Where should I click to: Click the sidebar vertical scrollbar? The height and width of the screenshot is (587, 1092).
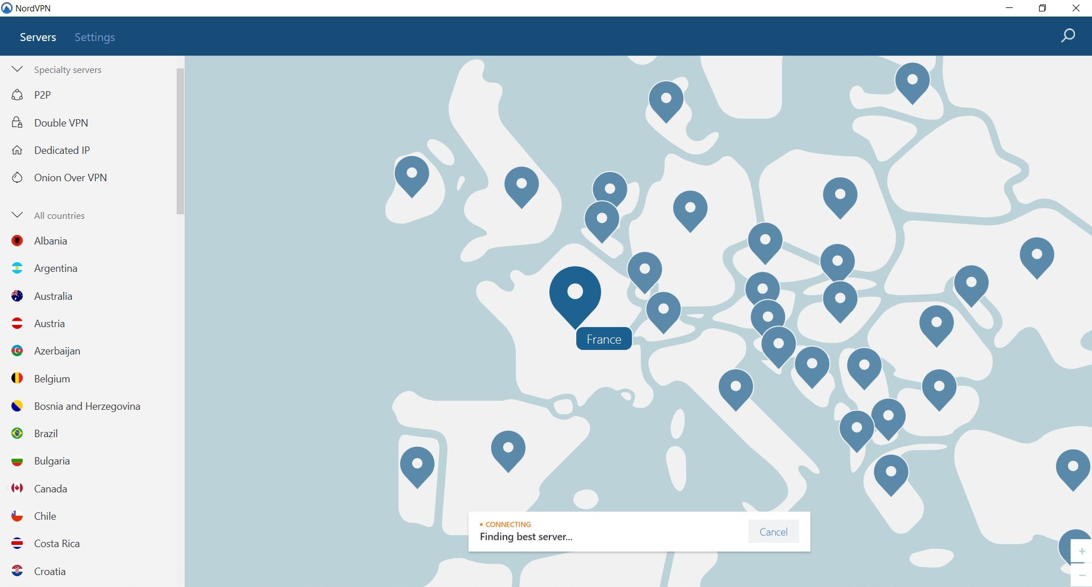click(180, 141)
